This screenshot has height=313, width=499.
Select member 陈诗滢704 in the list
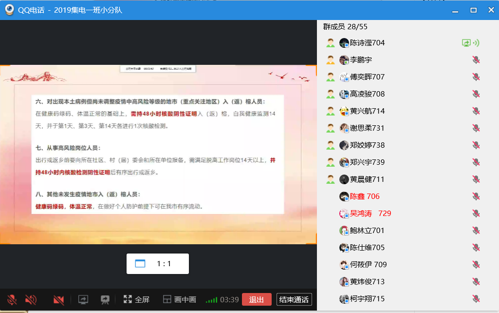[367, 43]
